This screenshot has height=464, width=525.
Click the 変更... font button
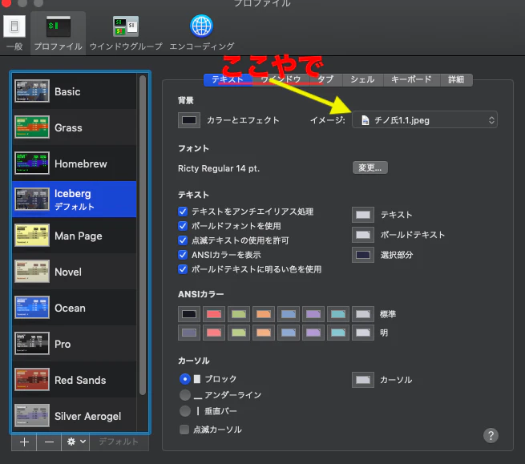370,167
